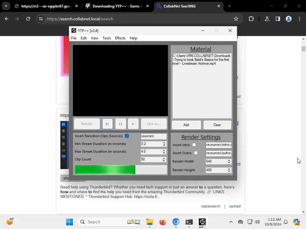306x229 pixels.
Task: Open the browser three-dot menu
Action: [299, 19]
